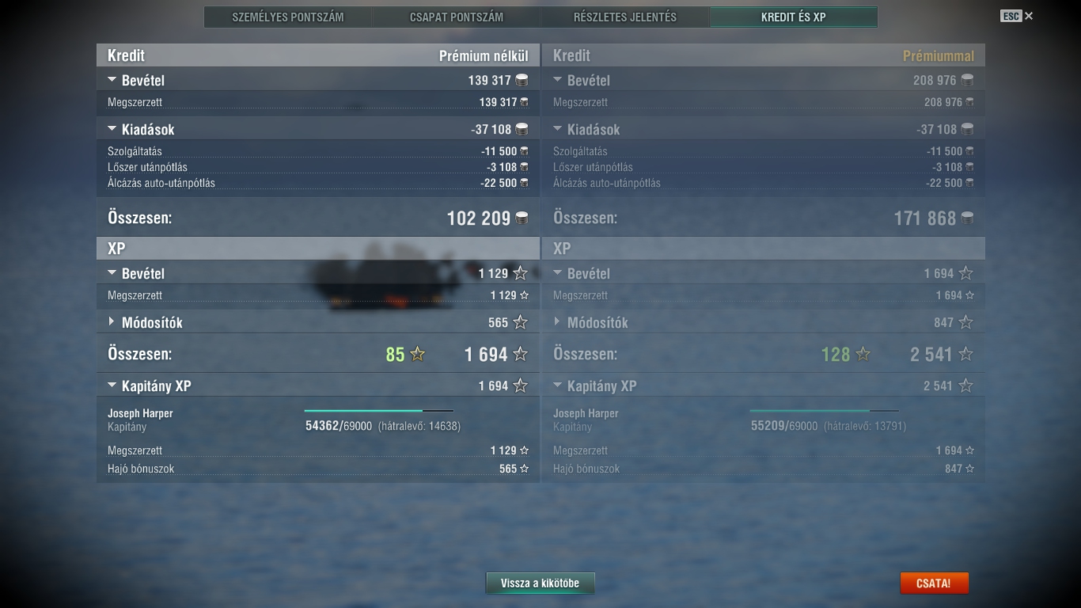Click the coin icon beside 139 317 Bevétel

pos(522,80)
